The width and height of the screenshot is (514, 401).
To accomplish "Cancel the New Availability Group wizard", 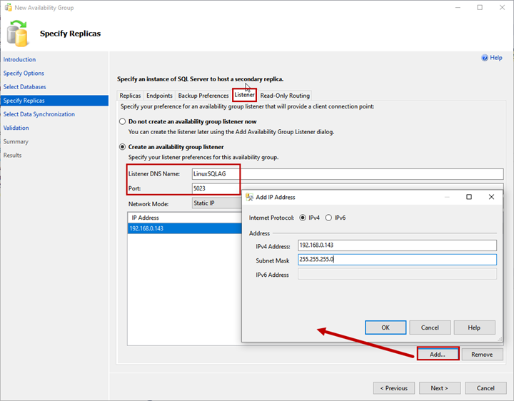I will tap(485, 388).
